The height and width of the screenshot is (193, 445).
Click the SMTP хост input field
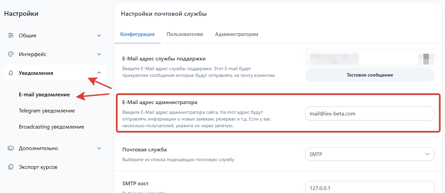(x=370, y=188)
